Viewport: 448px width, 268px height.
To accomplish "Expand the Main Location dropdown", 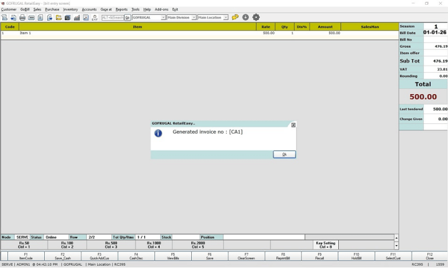I will (x=226, y=18).
